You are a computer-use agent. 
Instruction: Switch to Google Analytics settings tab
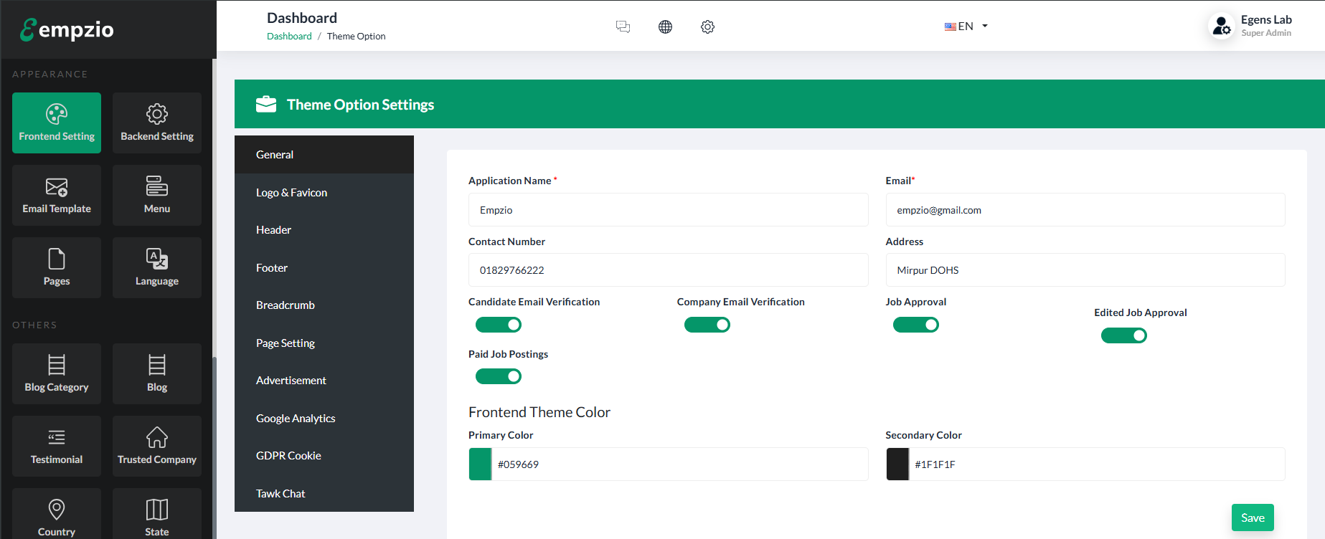(296, 418)
